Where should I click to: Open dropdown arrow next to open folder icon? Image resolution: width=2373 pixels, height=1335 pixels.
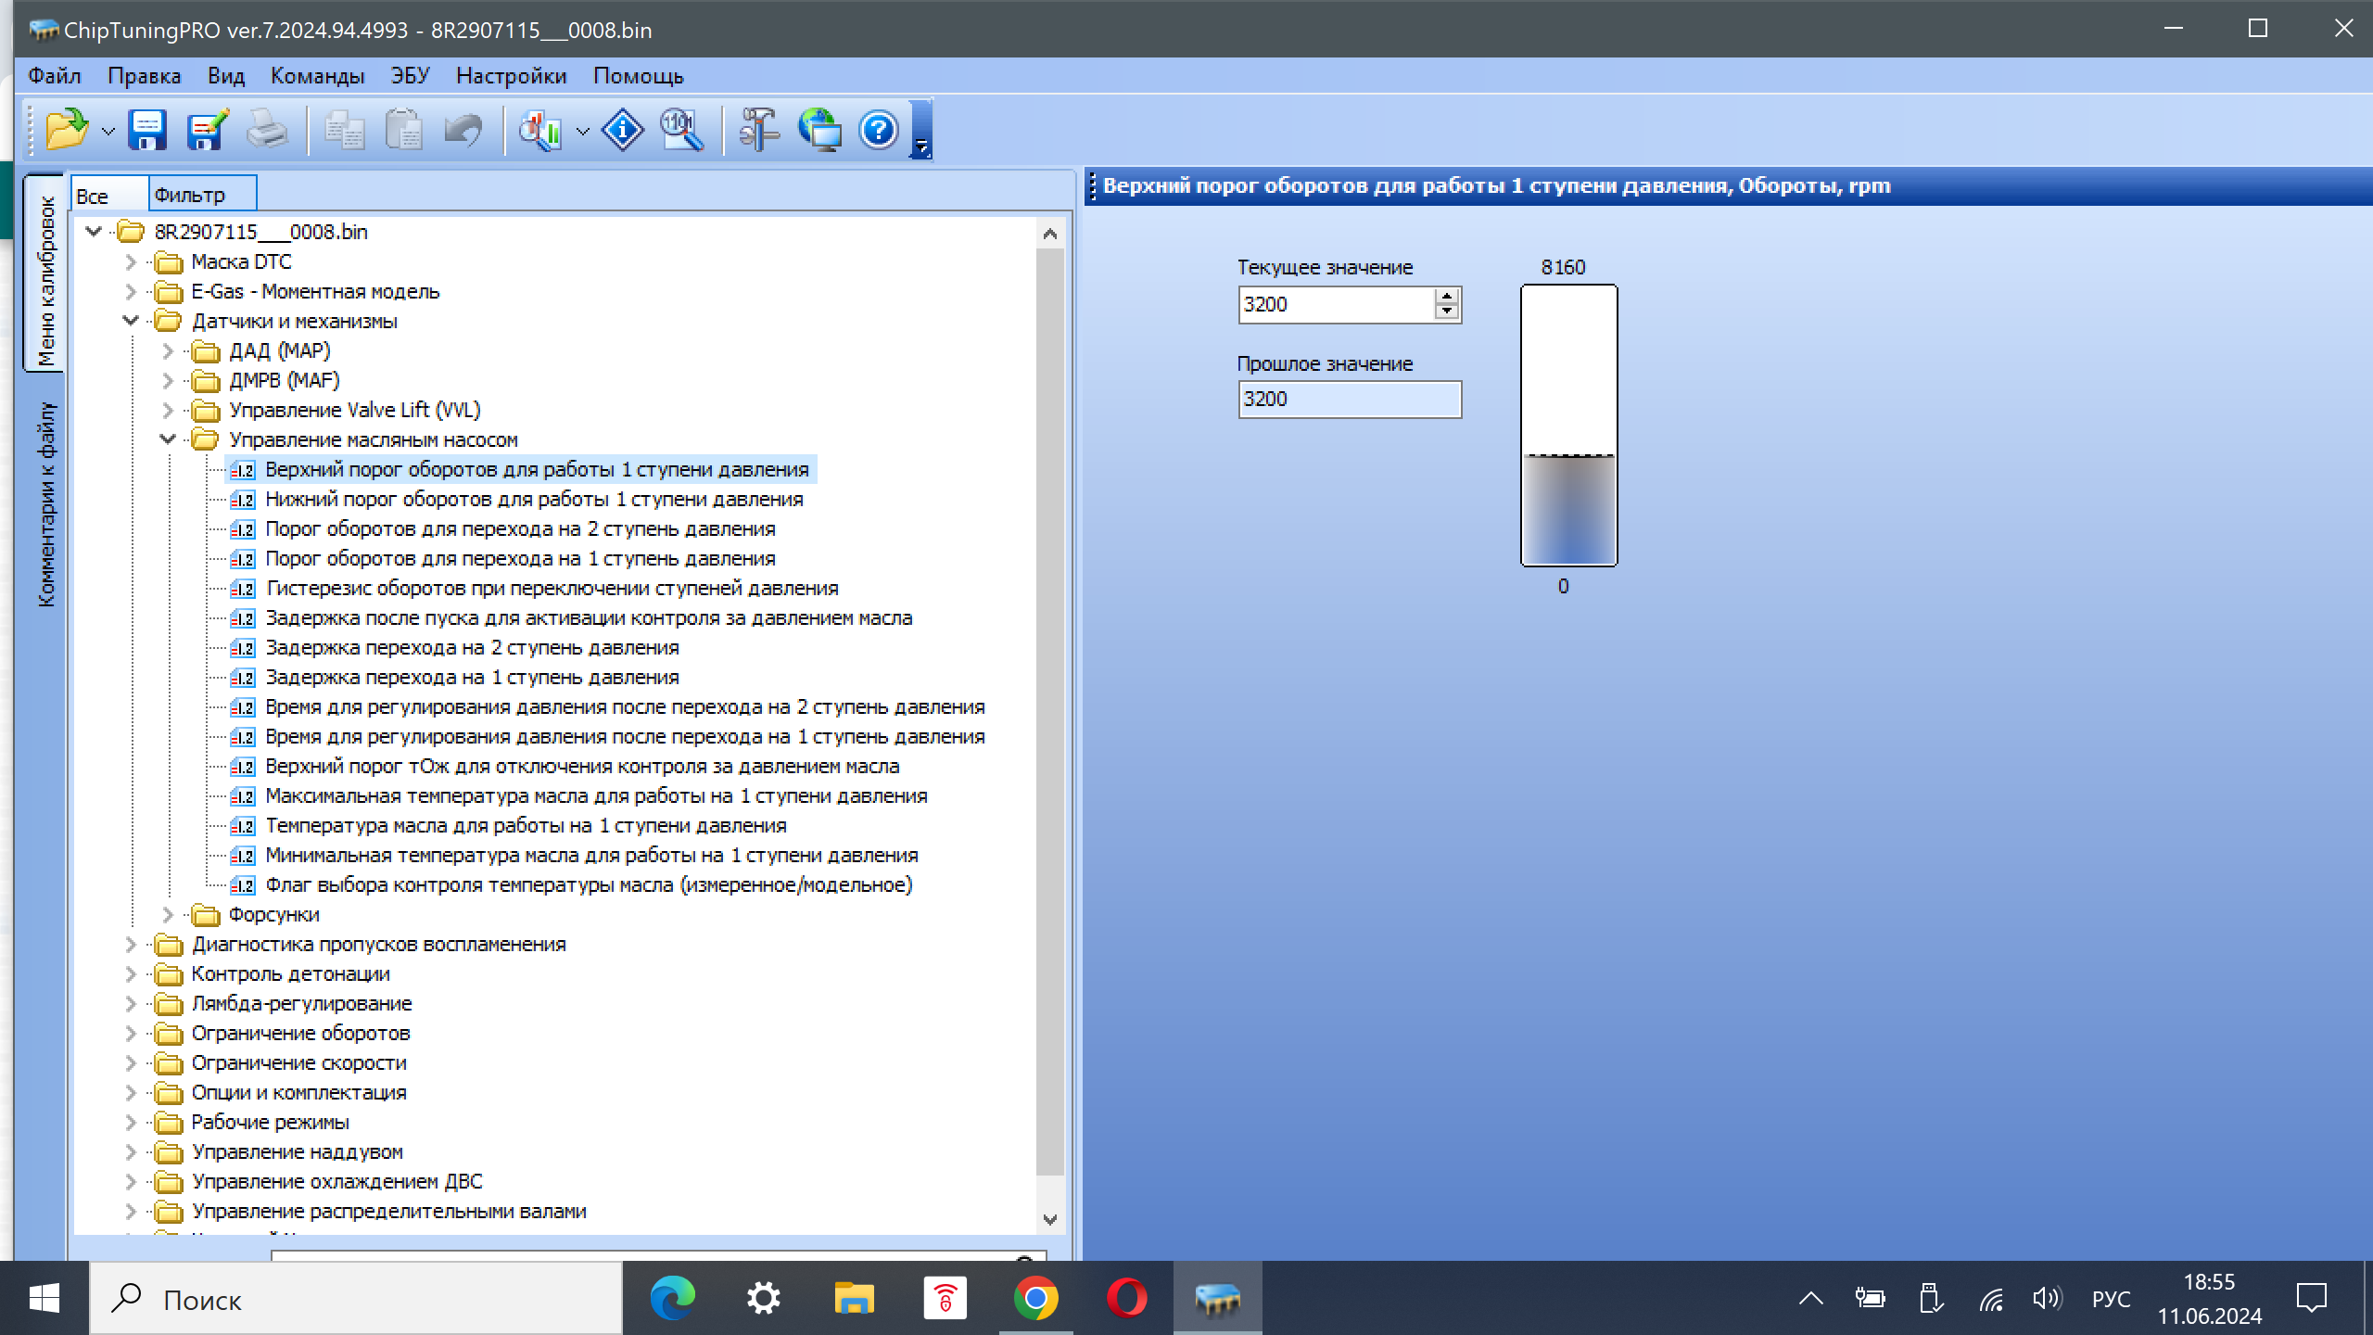pos(108,132)
